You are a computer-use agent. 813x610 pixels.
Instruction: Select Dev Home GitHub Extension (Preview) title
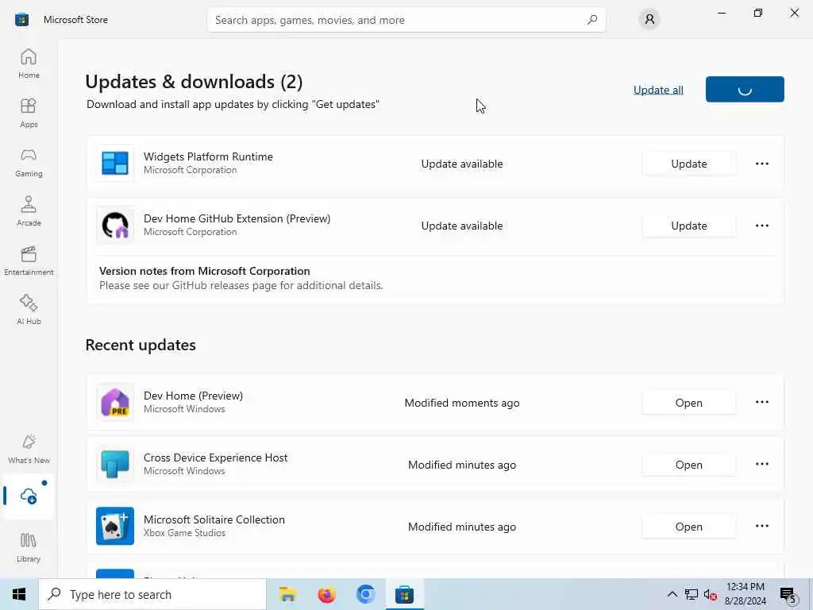[x=237, y=218]
